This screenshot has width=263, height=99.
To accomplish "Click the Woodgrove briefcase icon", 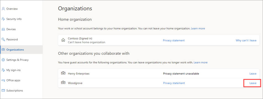I will (x=63, y=83).
